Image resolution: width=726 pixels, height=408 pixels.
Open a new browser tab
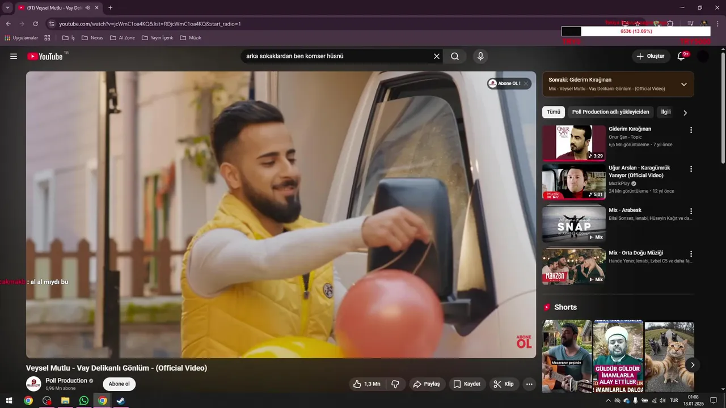pyautogui.click(x=110, y=8)
